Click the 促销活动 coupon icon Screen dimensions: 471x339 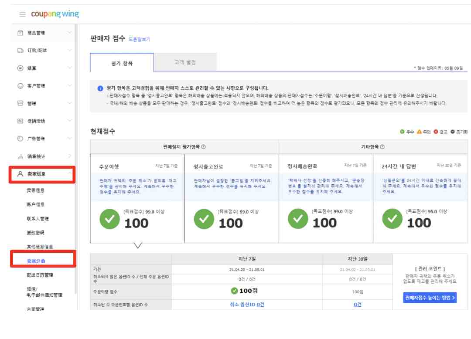click(x=20, y=121)
